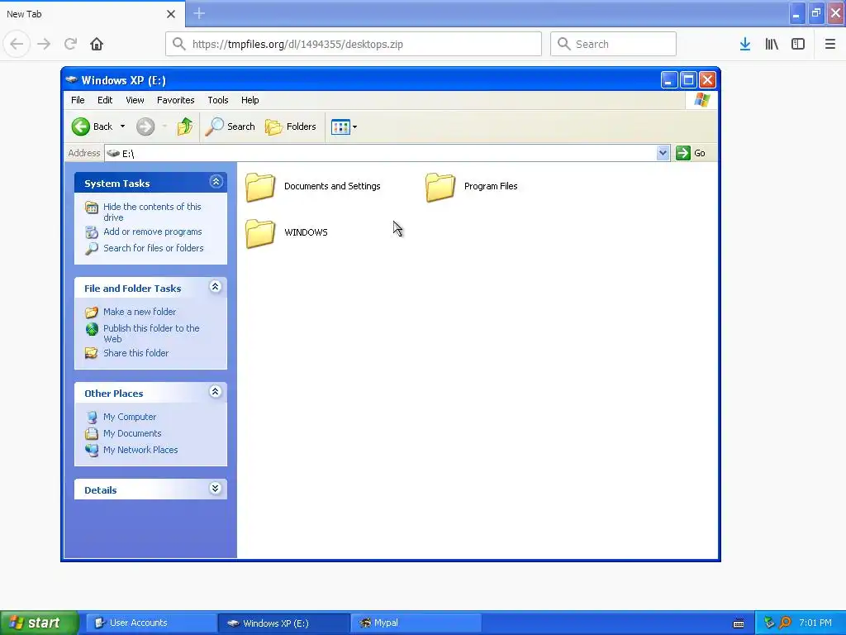The width and height of the screenshot is (846, 635).
Task: Click Hide the contents of this drive
Action: pos(152,212)
